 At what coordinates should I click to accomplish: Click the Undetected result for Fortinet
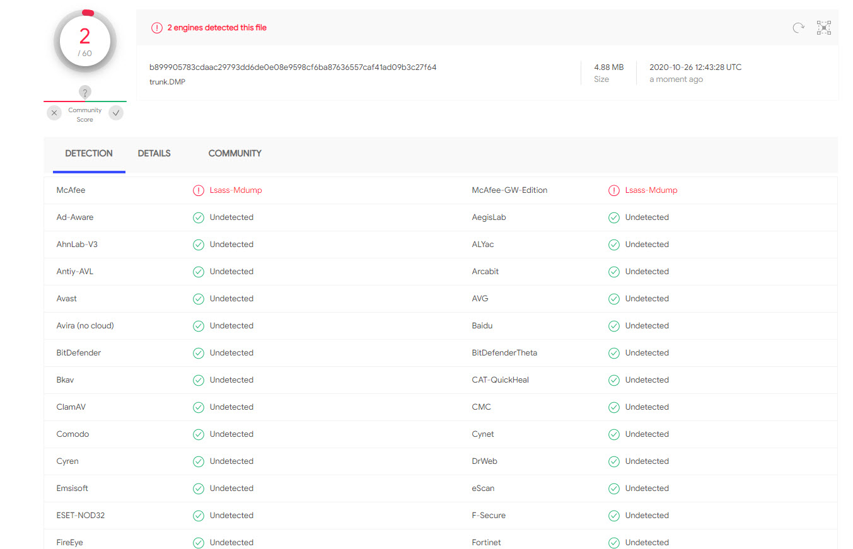[647, 543]
